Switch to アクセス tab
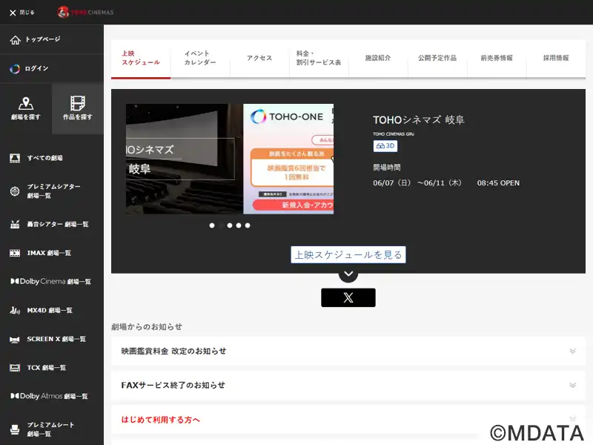This screenshot has height=445, width=593. (x=259, y=59)
